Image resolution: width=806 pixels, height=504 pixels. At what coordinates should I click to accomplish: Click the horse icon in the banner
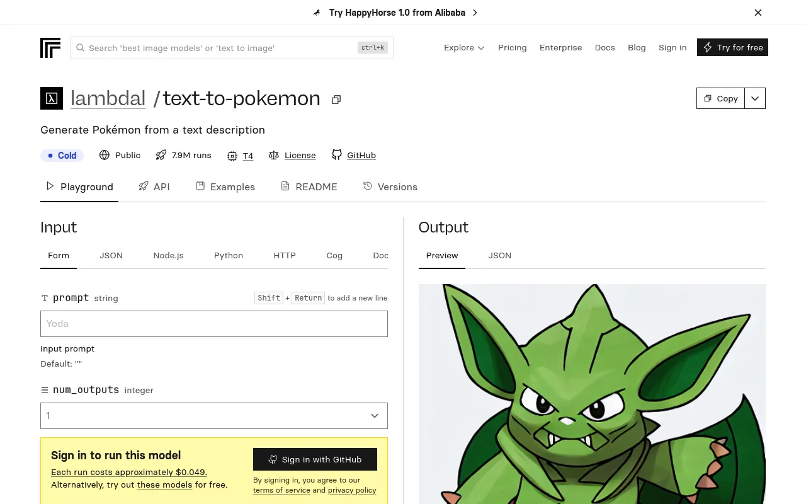(x=317, y=13)
